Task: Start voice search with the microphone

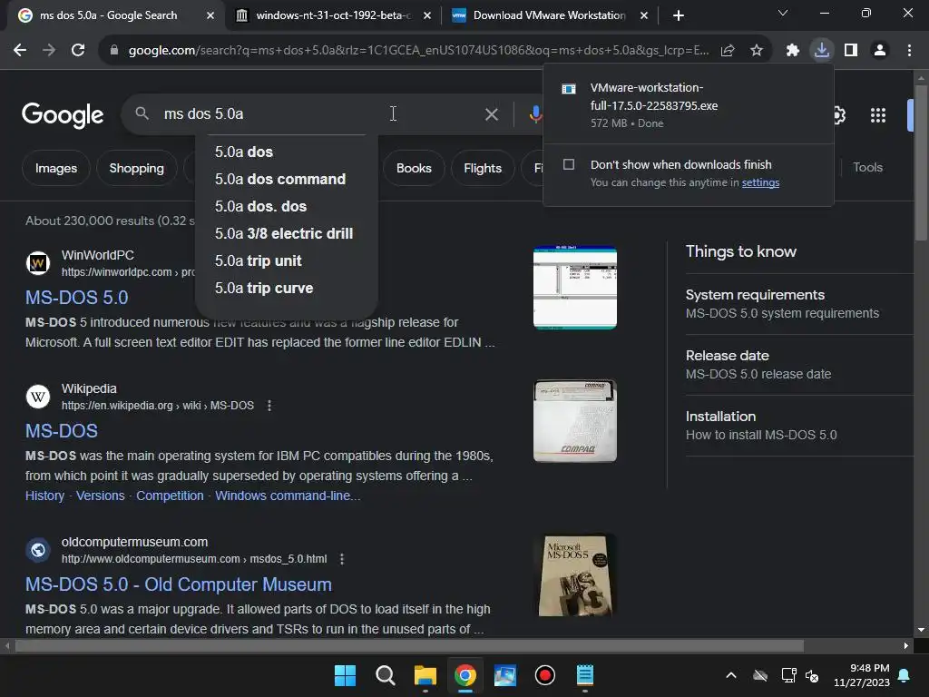Action: (535, 113)
